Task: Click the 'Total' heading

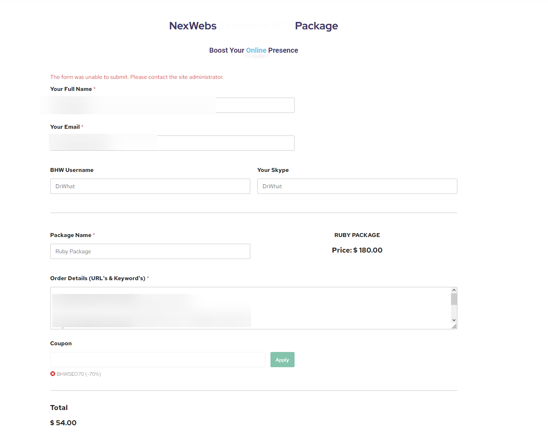Action: coord(59,408)
